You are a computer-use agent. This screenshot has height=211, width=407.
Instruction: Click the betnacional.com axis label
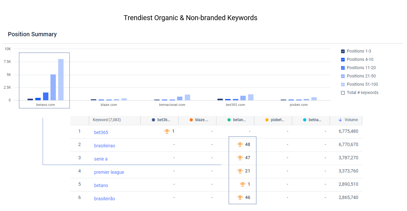(x=172, y=105)
